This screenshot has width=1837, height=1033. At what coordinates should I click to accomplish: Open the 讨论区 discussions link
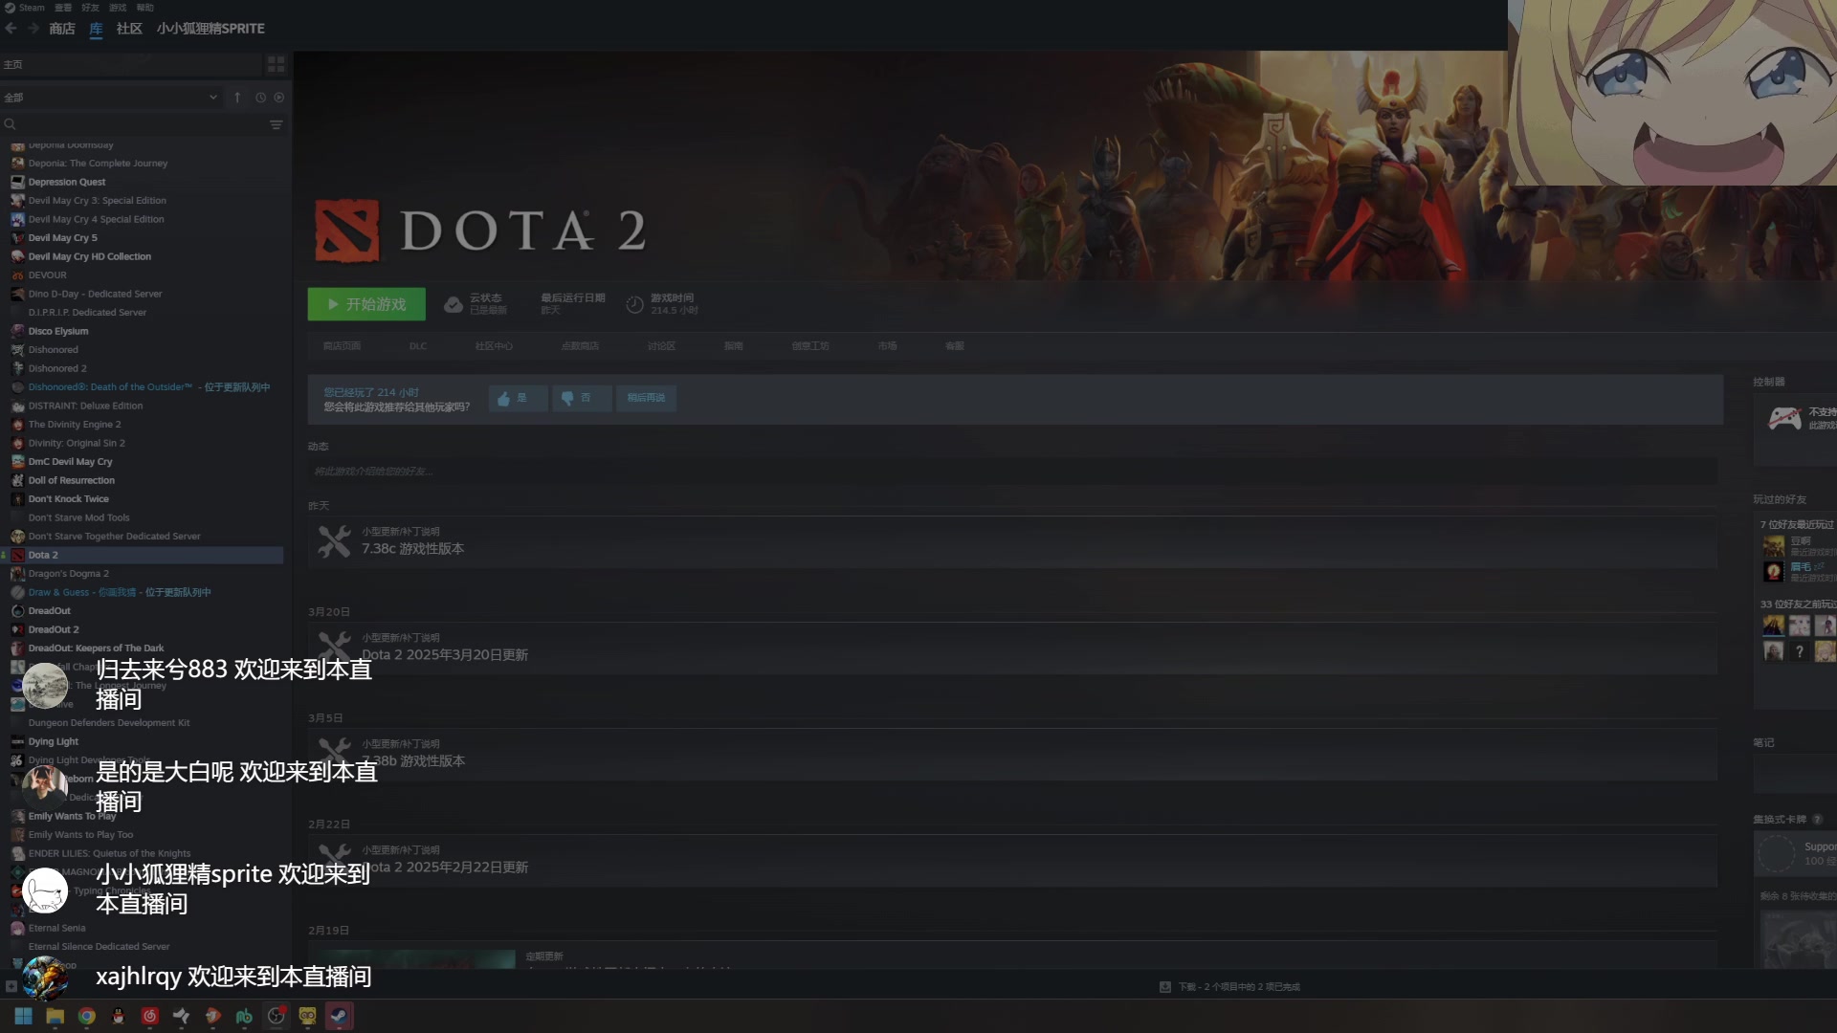pyautogui.click(x=661, y=346)
